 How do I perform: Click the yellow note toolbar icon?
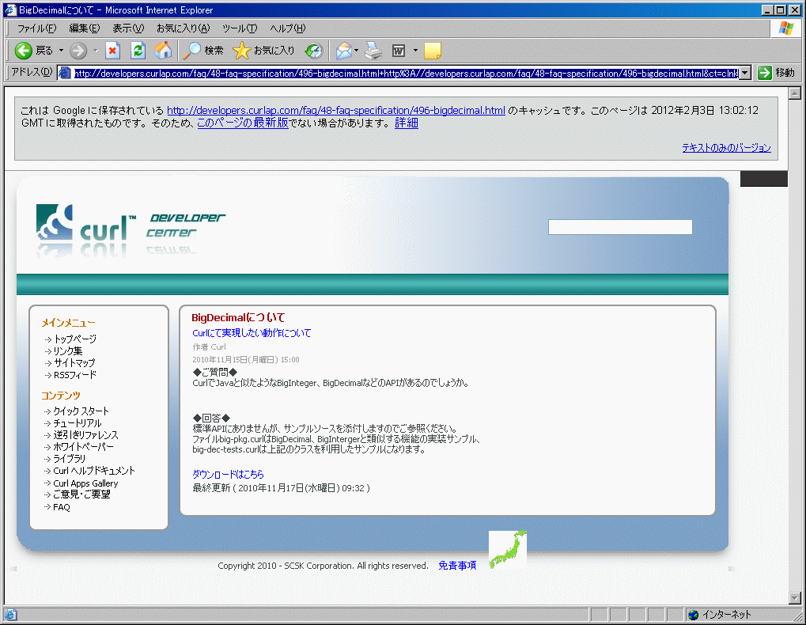(432, 51)
